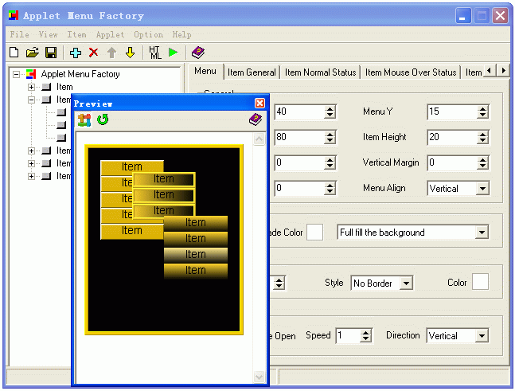This screenshot has width=515, height=391.
Task: Open the Item menu
Action: coord(76,34)
